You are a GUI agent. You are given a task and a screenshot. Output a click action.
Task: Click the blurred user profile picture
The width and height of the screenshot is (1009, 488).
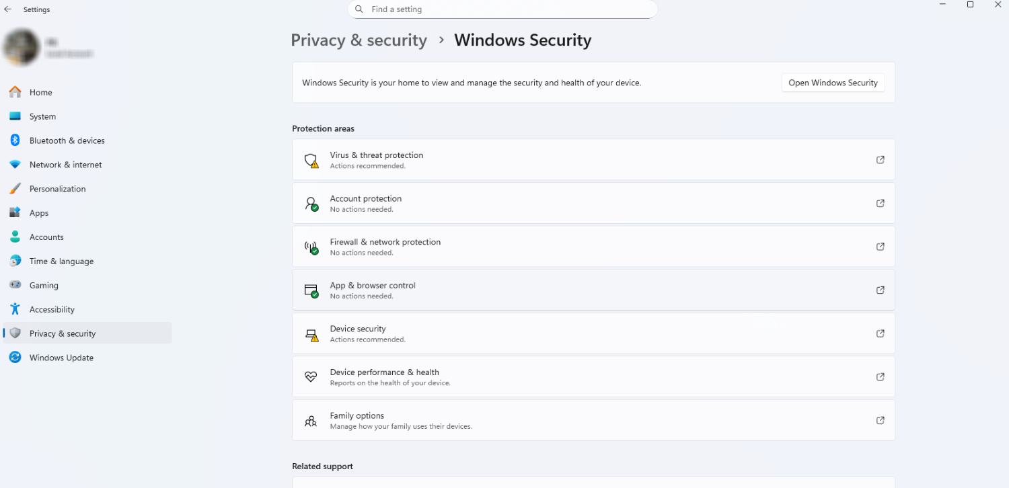(x=21, y=47)
